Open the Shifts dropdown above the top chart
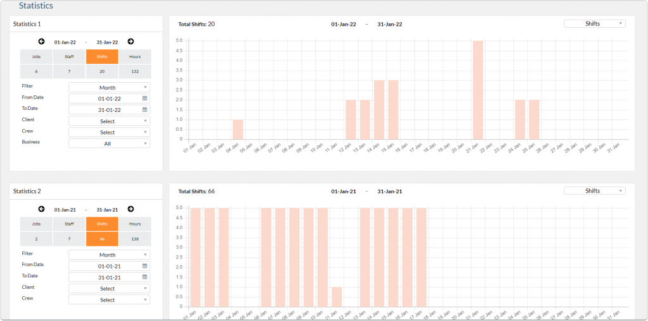Screen dimensions: 648x321 (594, 23)
